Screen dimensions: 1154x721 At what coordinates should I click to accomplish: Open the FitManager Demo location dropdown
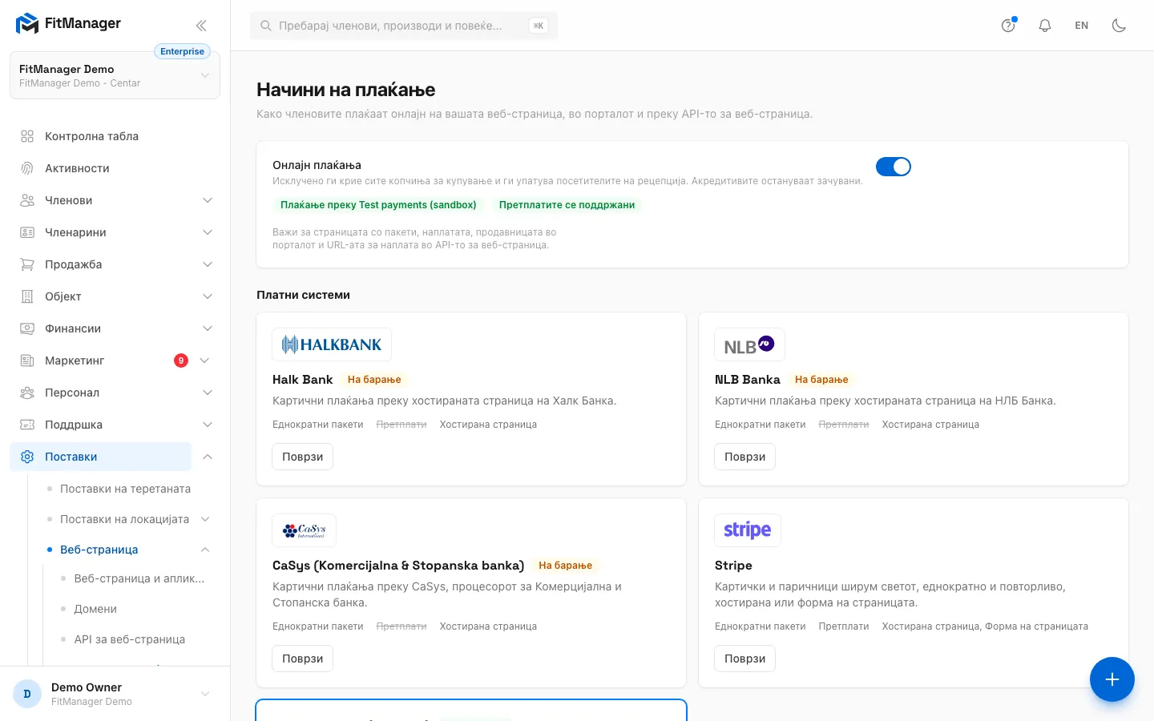point(115,76)
